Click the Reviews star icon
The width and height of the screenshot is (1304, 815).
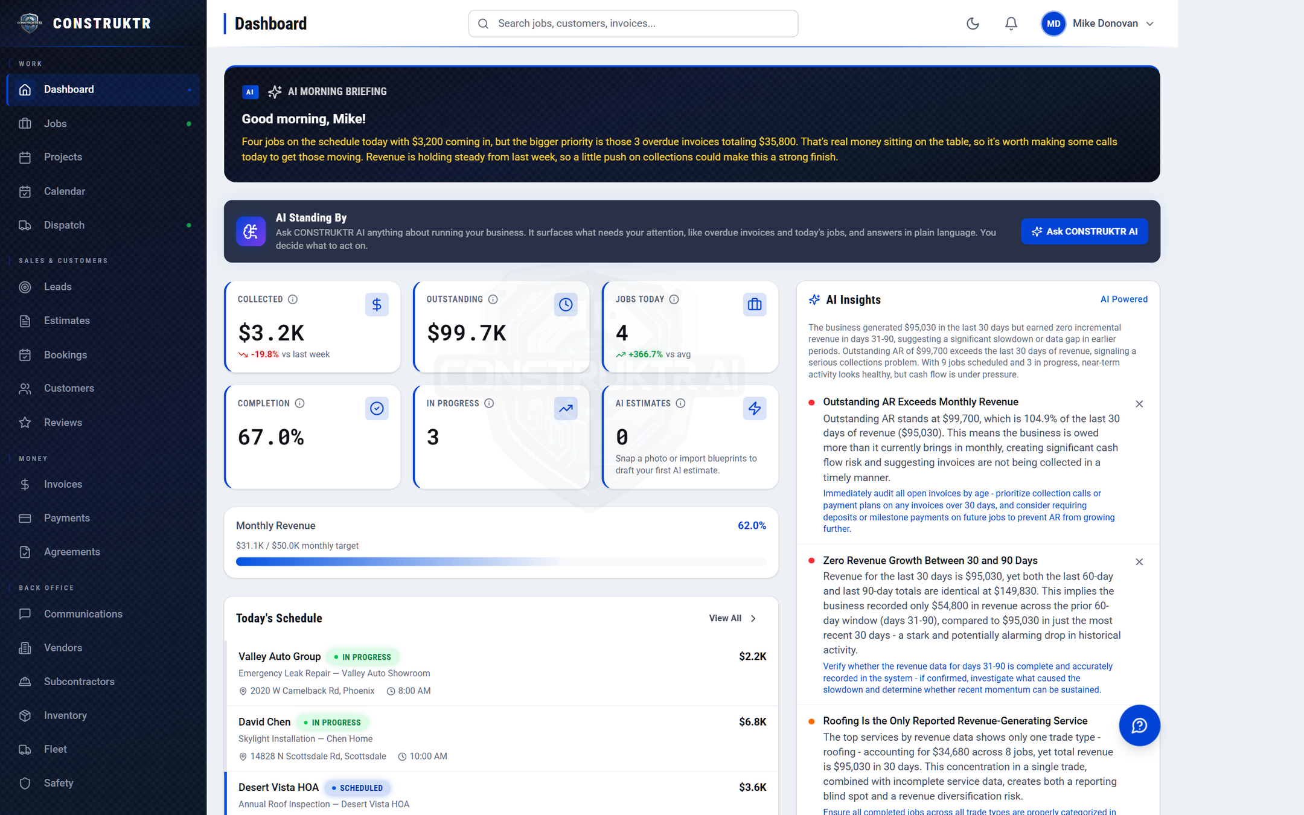click(25, 422)
